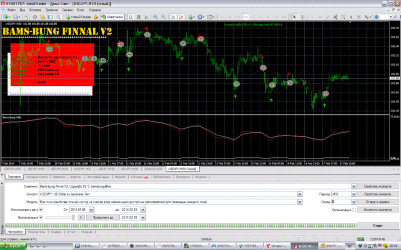Screen dimensions: 401x250
Task: Toggle the Market Watch window icon
Action: coord(27,17)
